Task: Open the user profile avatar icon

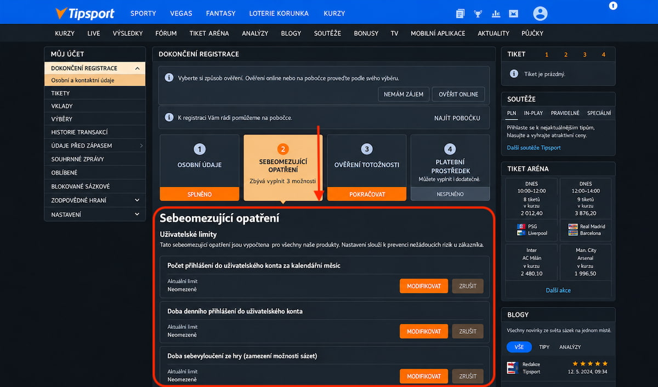Action: point(540,14)
